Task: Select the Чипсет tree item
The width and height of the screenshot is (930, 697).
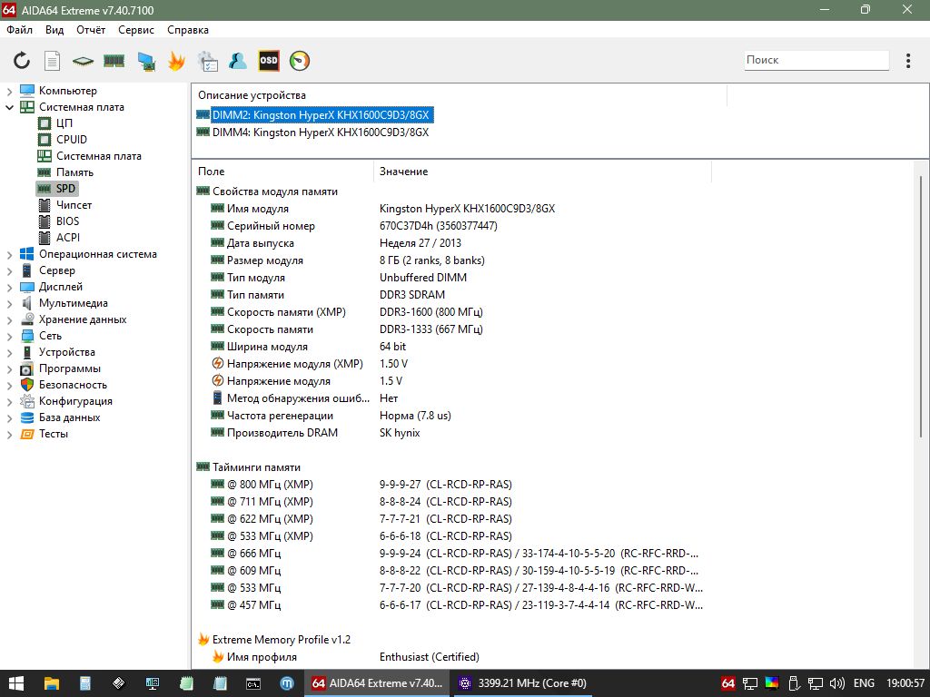Action: coord(74,205)
